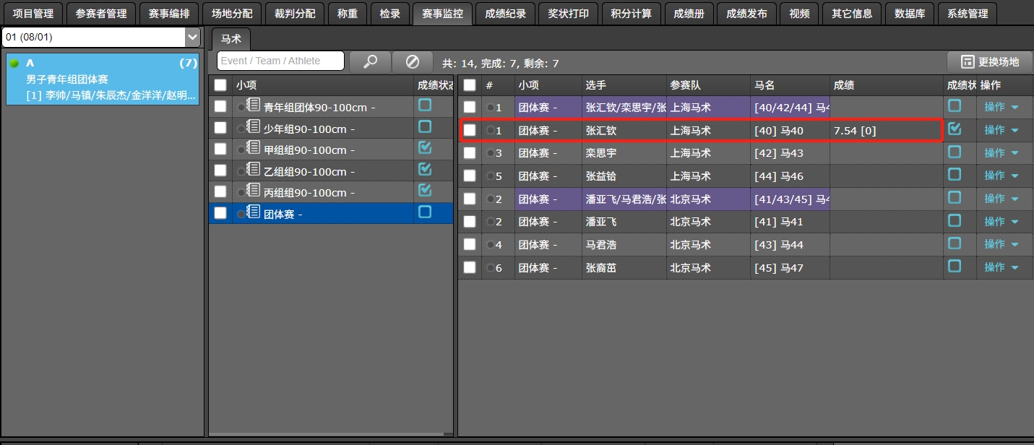This screenshot has width=1034, height=445.
Task: Click the Event / Team / Athlete search field
Action: 280,61
